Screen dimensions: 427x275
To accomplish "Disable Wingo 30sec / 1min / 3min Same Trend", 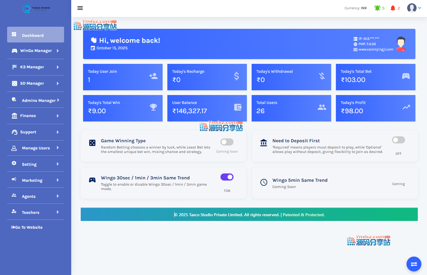I will [227, 177].
